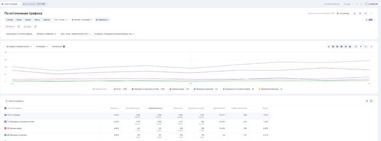Open Группировка - Источник трафика settings
381x141 pixels.
coord(19,34)
